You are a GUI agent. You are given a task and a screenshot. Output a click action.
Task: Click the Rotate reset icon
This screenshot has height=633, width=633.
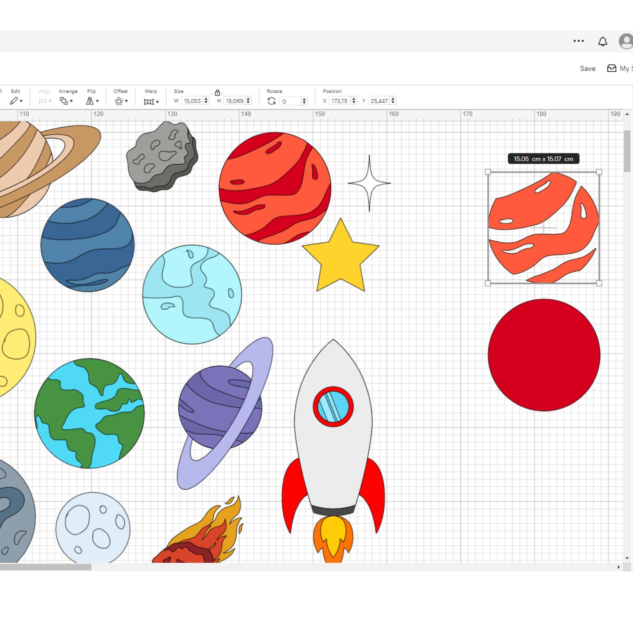[271, 101]
